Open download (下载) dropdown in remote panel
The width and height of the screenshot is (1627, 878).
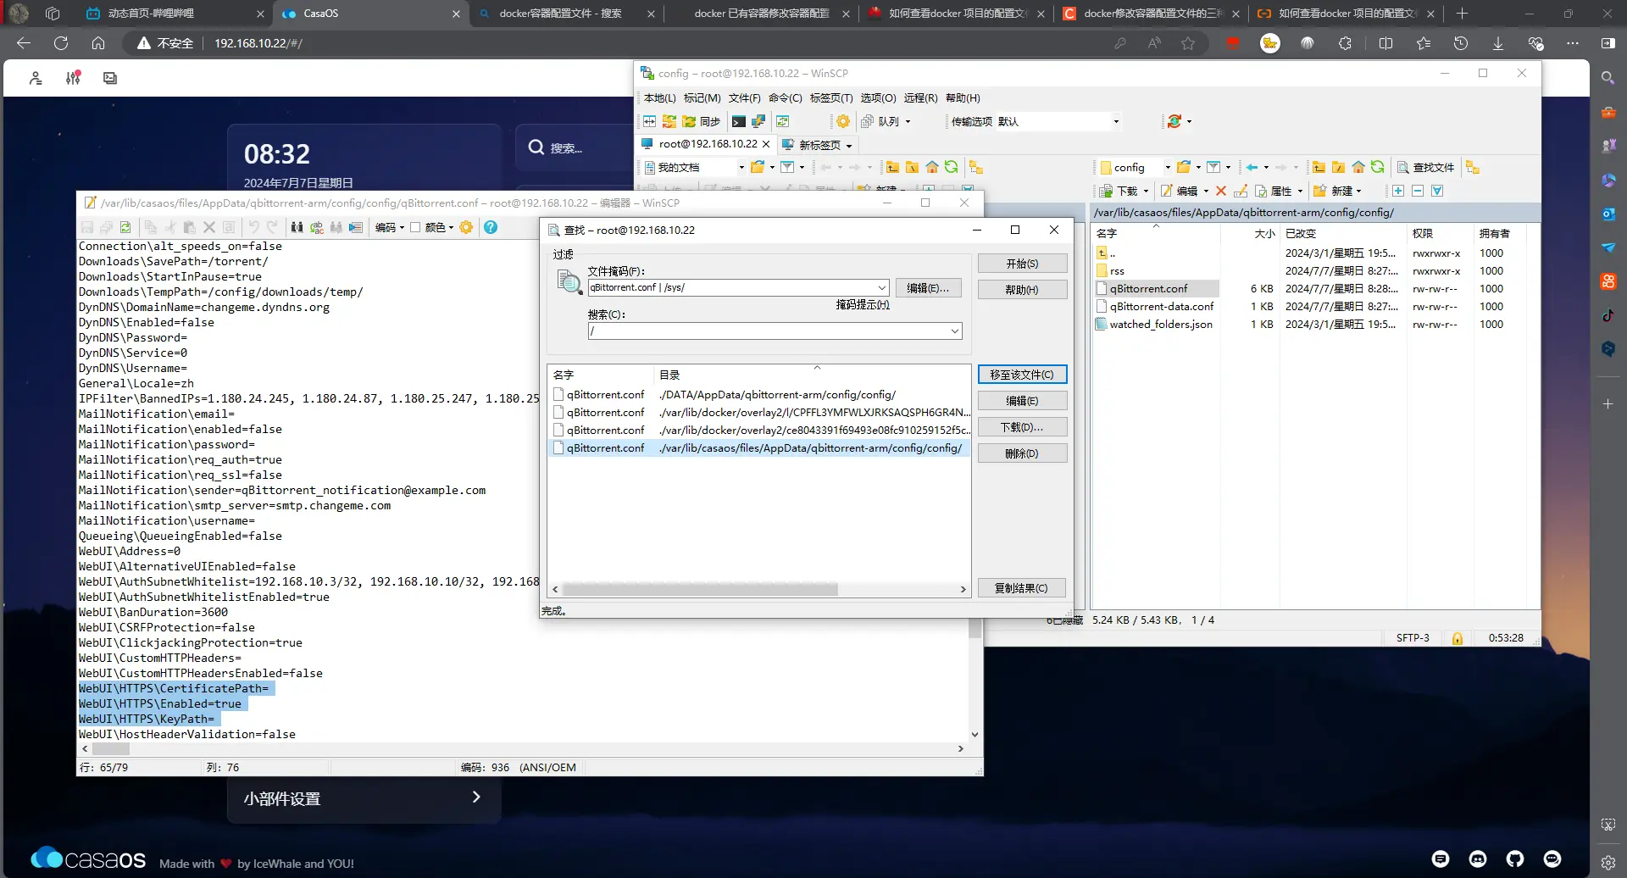(x=1146, y=191)
